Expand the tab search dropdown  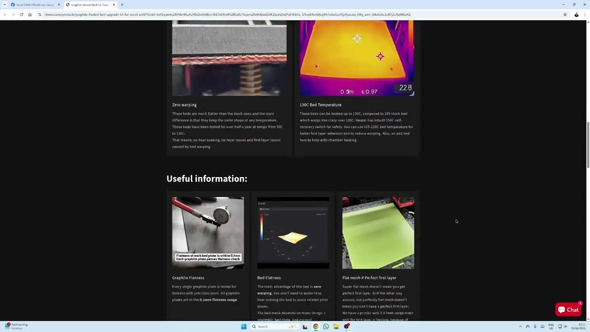click(5, 5)
